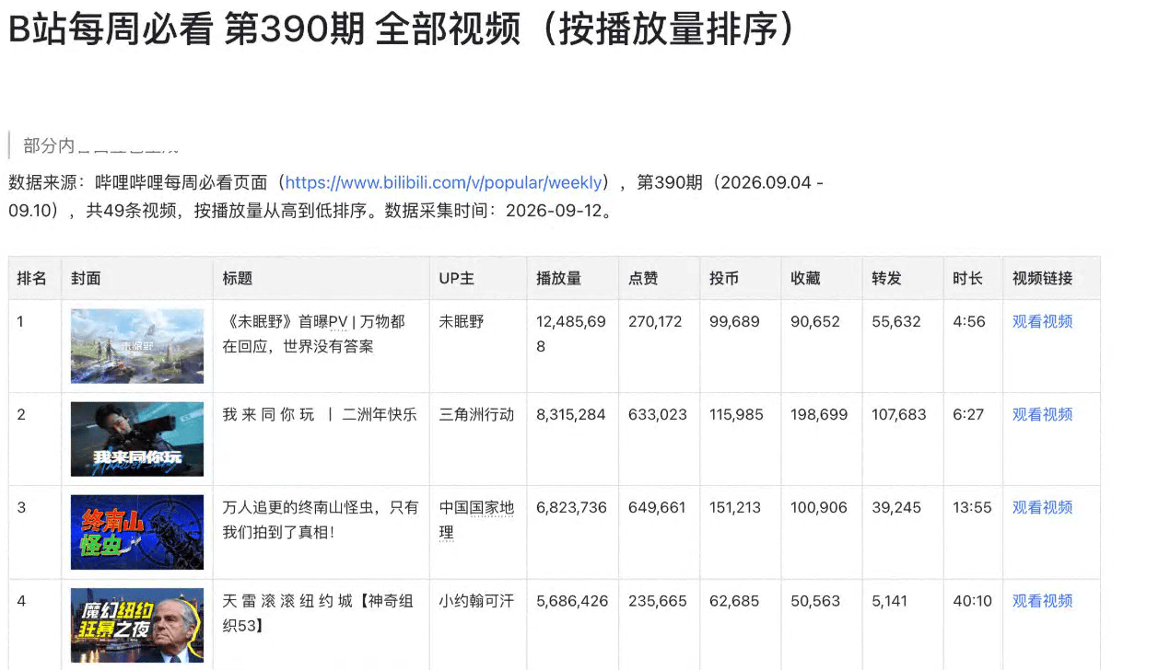Click UP主 cell 三角洲行动
Image resolution: width=1170 pixels, height=670 pixels.
pyautogui.click(x=476, y=414)
